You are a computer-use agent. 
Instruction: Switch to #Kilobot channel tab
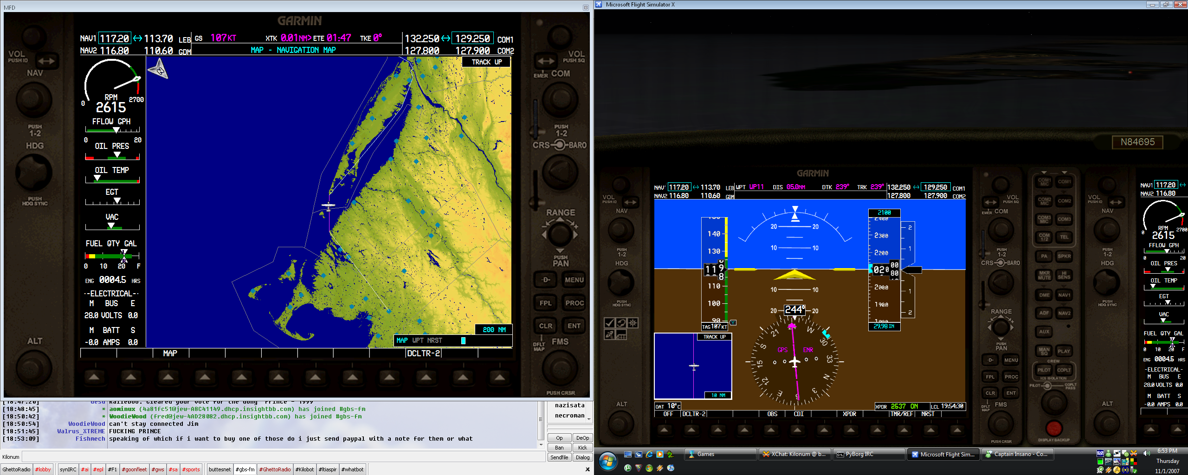[305, 469]
